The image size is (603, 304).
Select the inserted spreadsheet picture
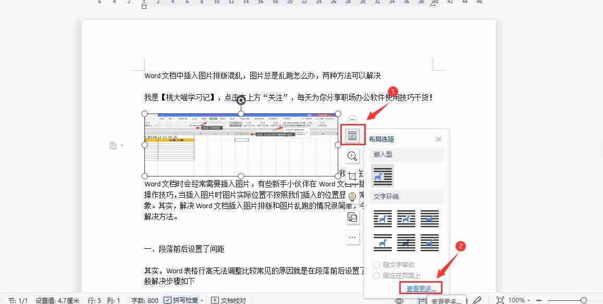coord(241,145)
